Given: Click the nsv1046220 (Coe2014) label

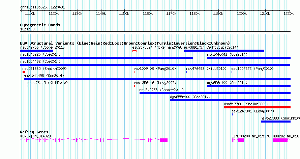Looking at the screenshot, I should 40,54.
